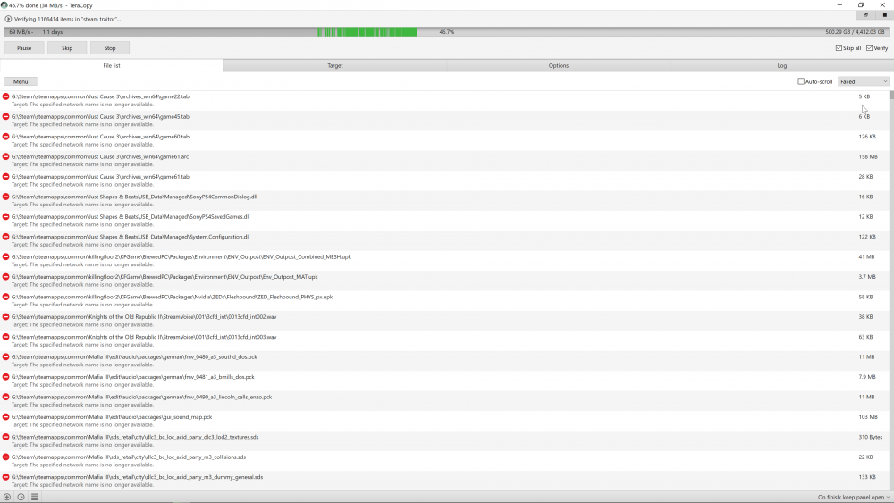Open the Options tab
This screenshot has height=503, width=894.
pos(559,65)
